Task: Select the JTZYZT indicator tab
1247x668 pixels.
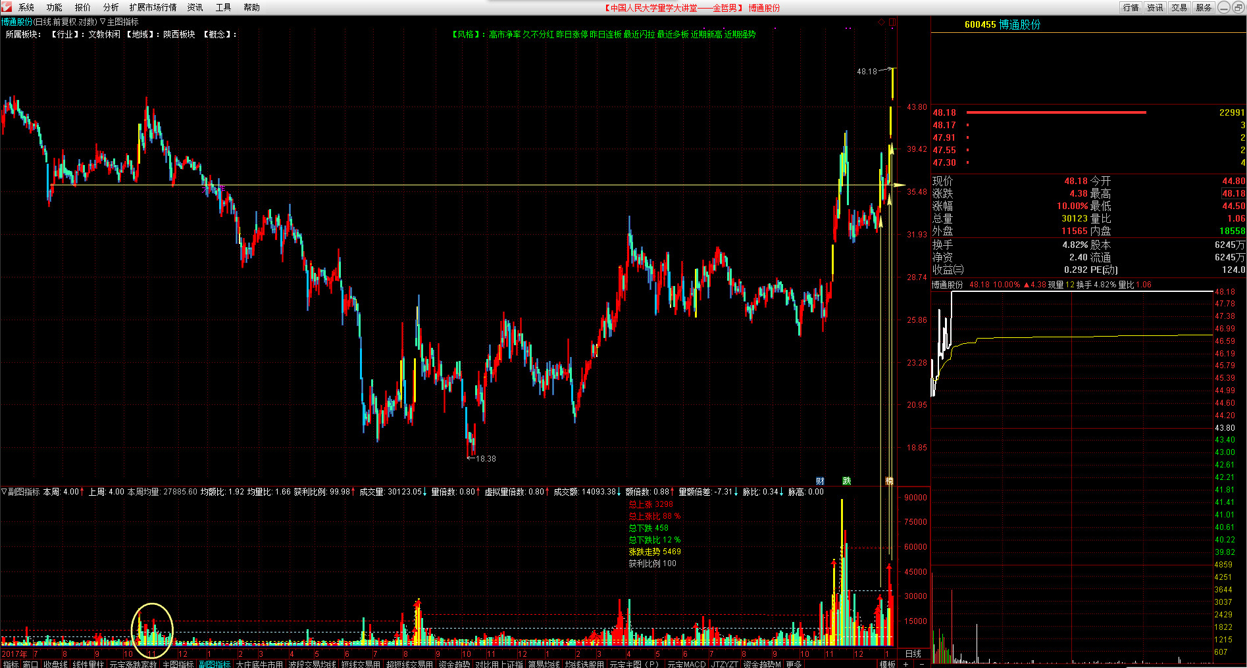Action: pos(725,663)
